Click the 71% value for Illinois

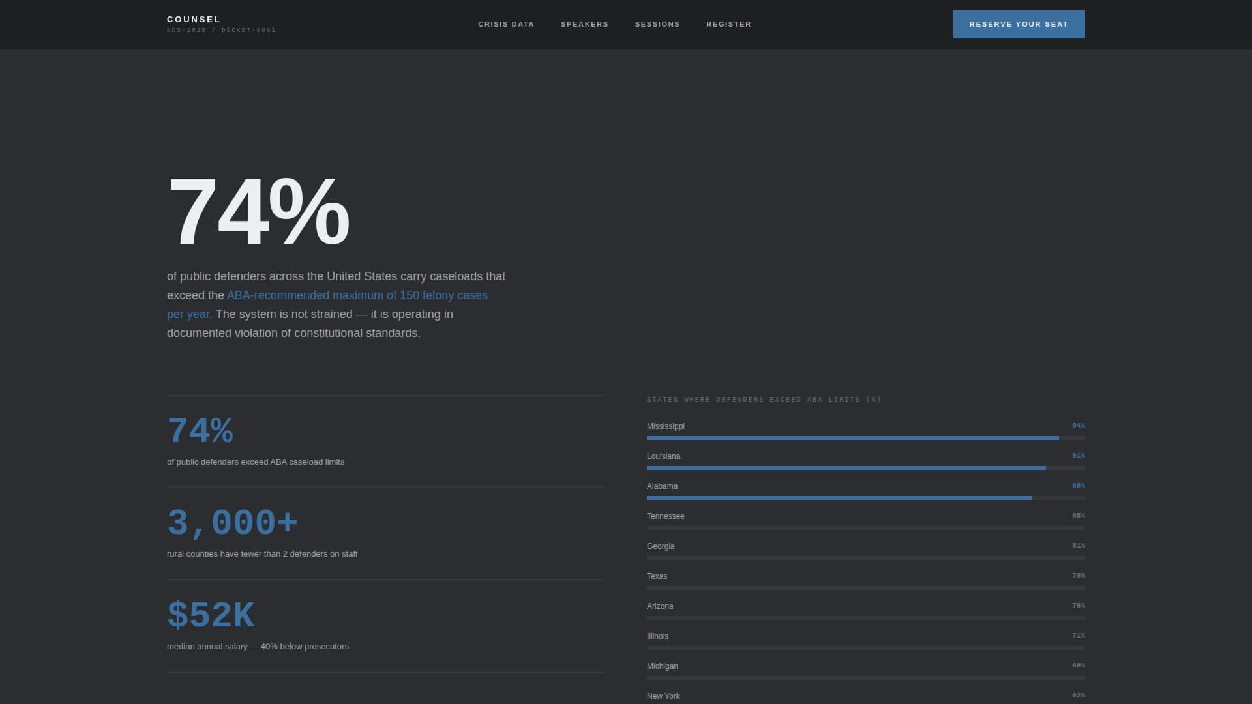point(1079,636)
